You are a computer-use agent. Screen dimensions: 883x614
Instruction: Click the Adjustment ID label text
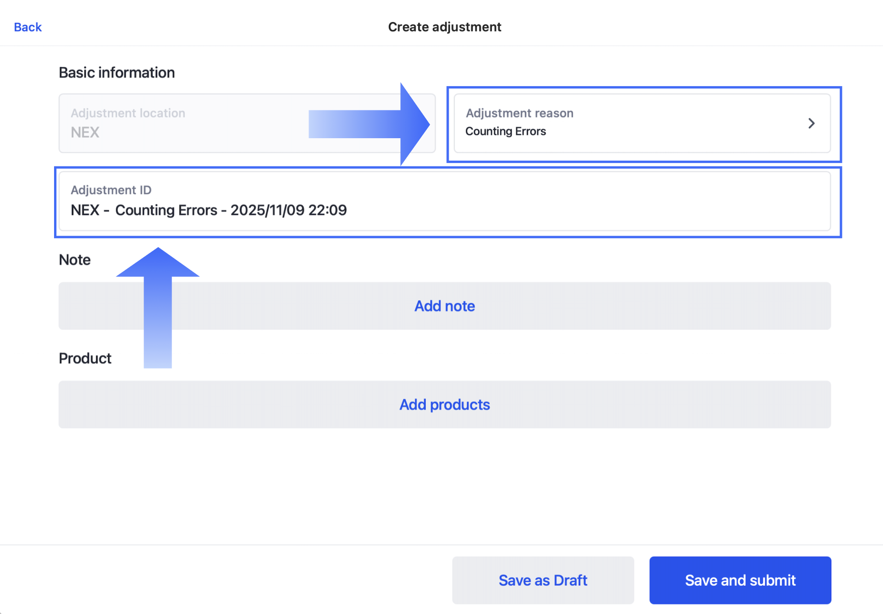pos(111,190)
